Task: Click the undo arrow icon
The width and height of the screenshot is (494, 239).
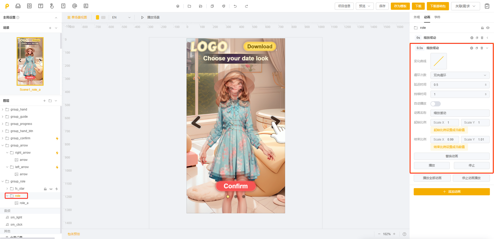Action: coord(235,6)
